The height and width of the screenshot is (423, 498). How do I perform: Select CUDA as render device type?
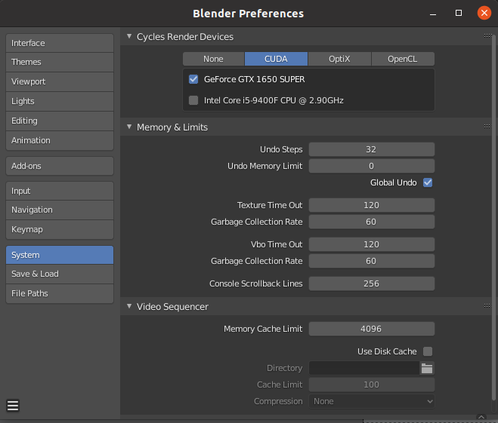[x=276, y=59]
